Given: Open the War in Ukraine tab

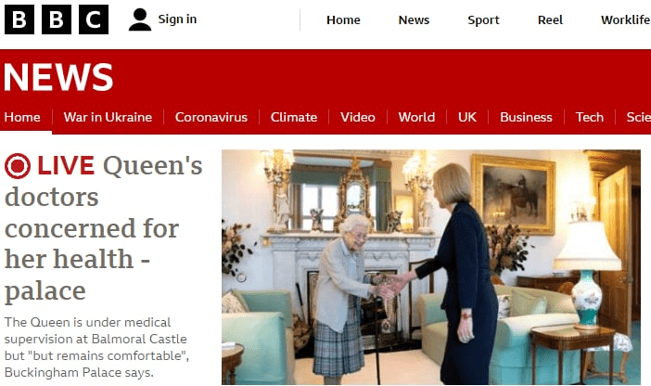Looking at the screenshot, I should coord(108,117).
